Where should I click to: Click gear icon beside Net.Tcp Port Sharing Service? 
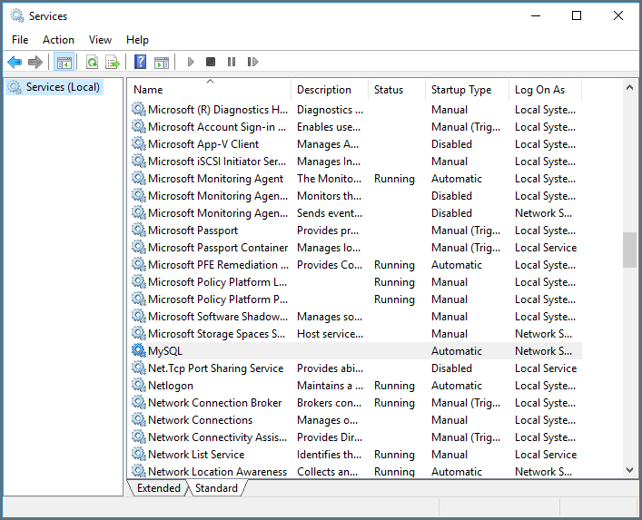[x=139, y=368]
